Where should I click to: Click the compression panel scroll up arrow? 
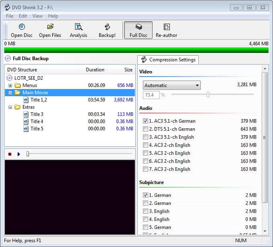(x=265, y=69)
